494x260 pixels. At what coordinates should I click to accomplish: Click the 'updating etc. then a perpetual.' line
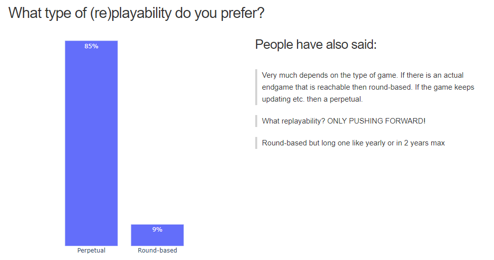pos(312,99)
